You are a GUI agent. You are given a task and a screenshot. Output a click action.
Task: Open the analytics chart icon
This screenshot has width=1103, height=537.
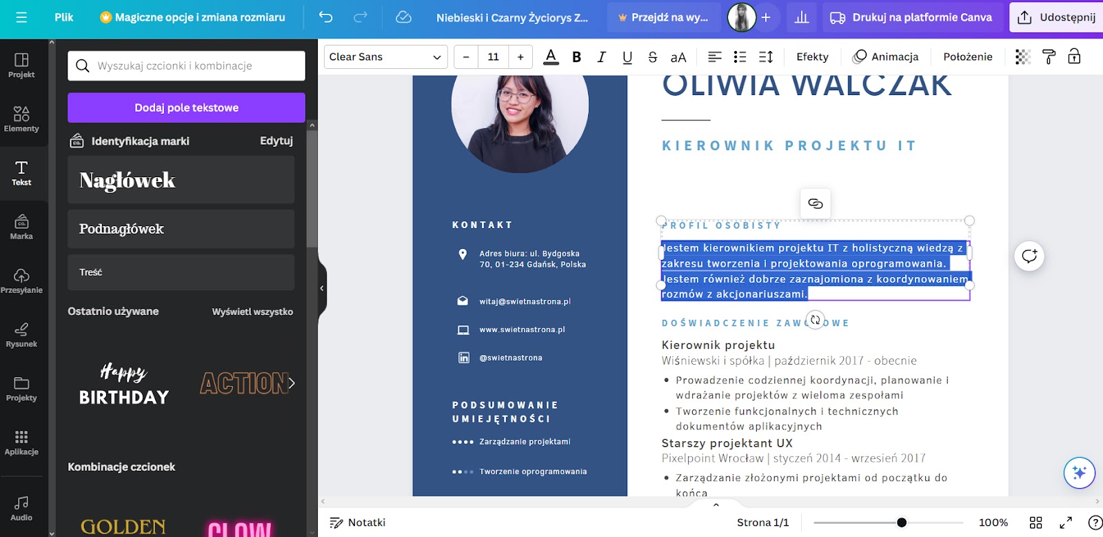tap(802, 17)
